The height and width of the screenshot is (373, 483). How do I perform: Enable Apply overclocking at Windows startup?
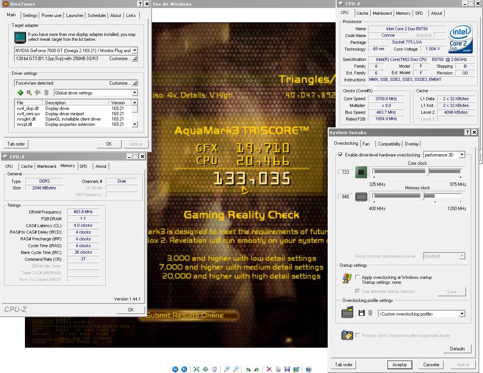358,277
